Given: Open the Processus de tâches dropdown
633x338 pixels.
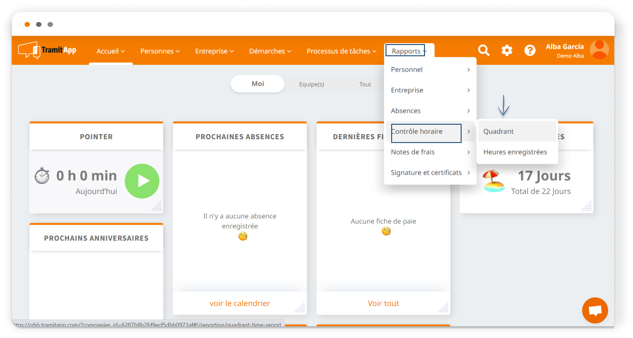Looking at the screenshot, I should [341, 51].
